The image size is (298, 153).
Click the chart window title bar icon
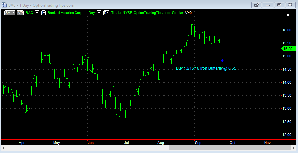pos(4,5)
